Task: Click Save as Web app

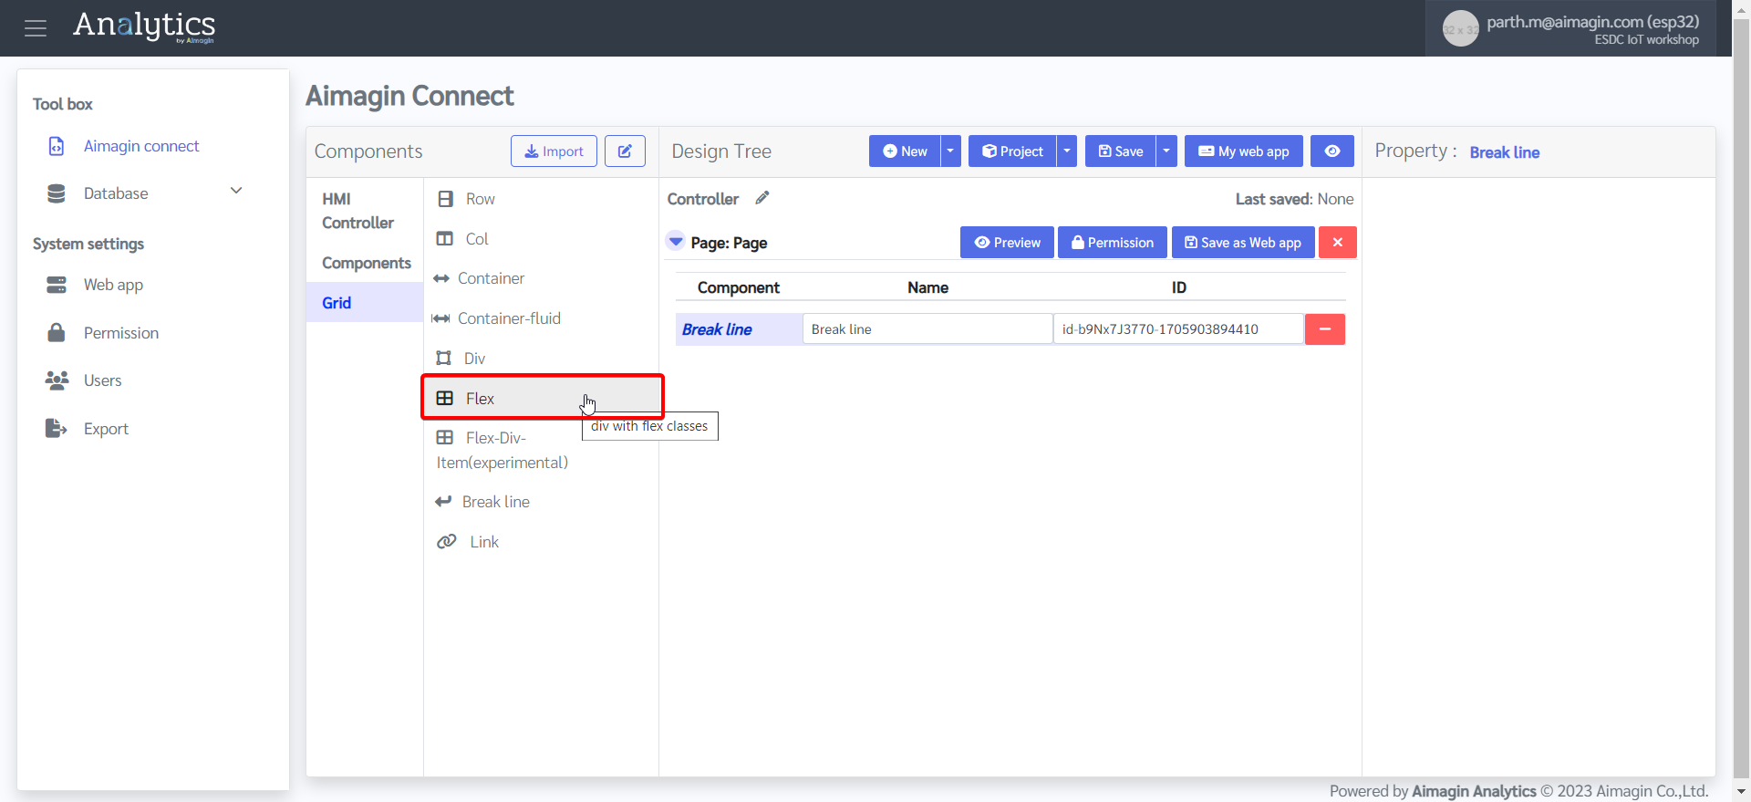Action: click(1243, 243)
